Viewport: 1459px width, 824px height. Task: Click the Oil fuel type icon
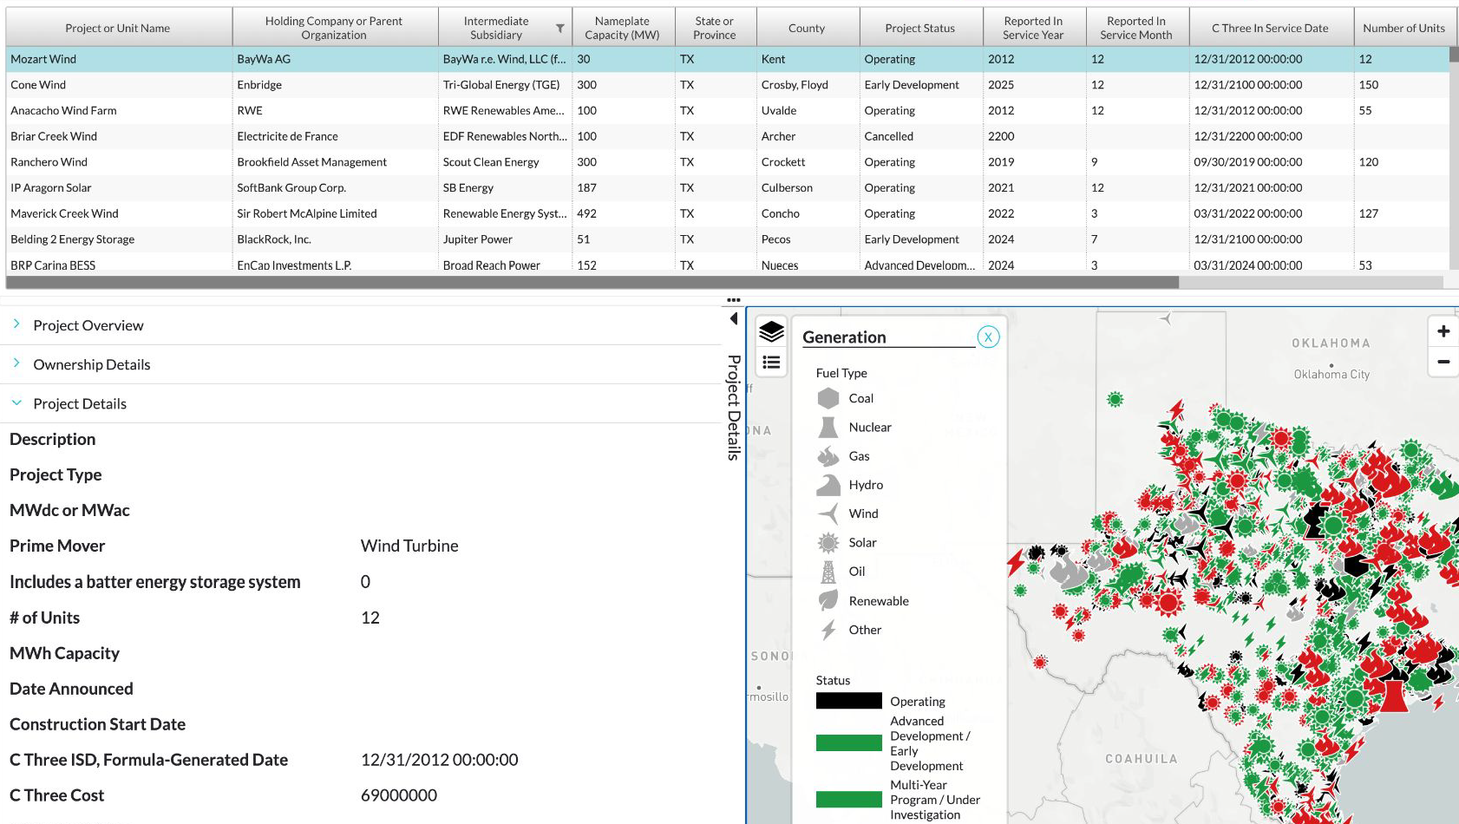828,572
